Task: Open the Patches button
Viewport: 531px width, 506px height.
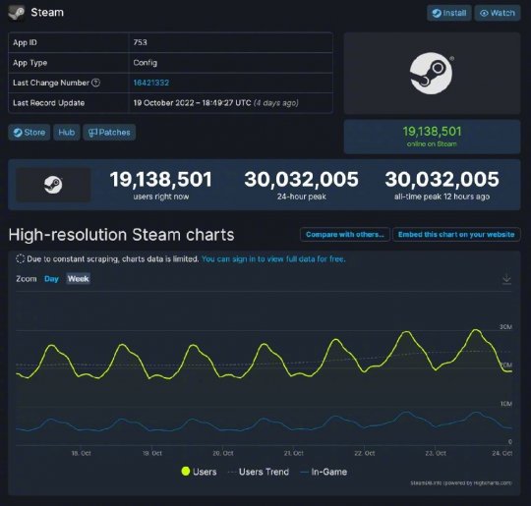Action: (109, 133)
